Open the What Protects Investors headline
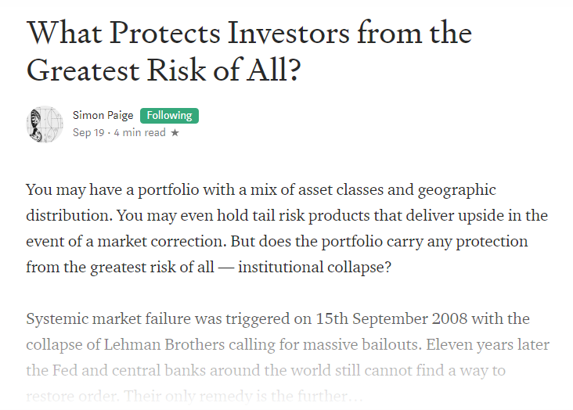This screenshot has width=573, height=410. coord(249,33)
